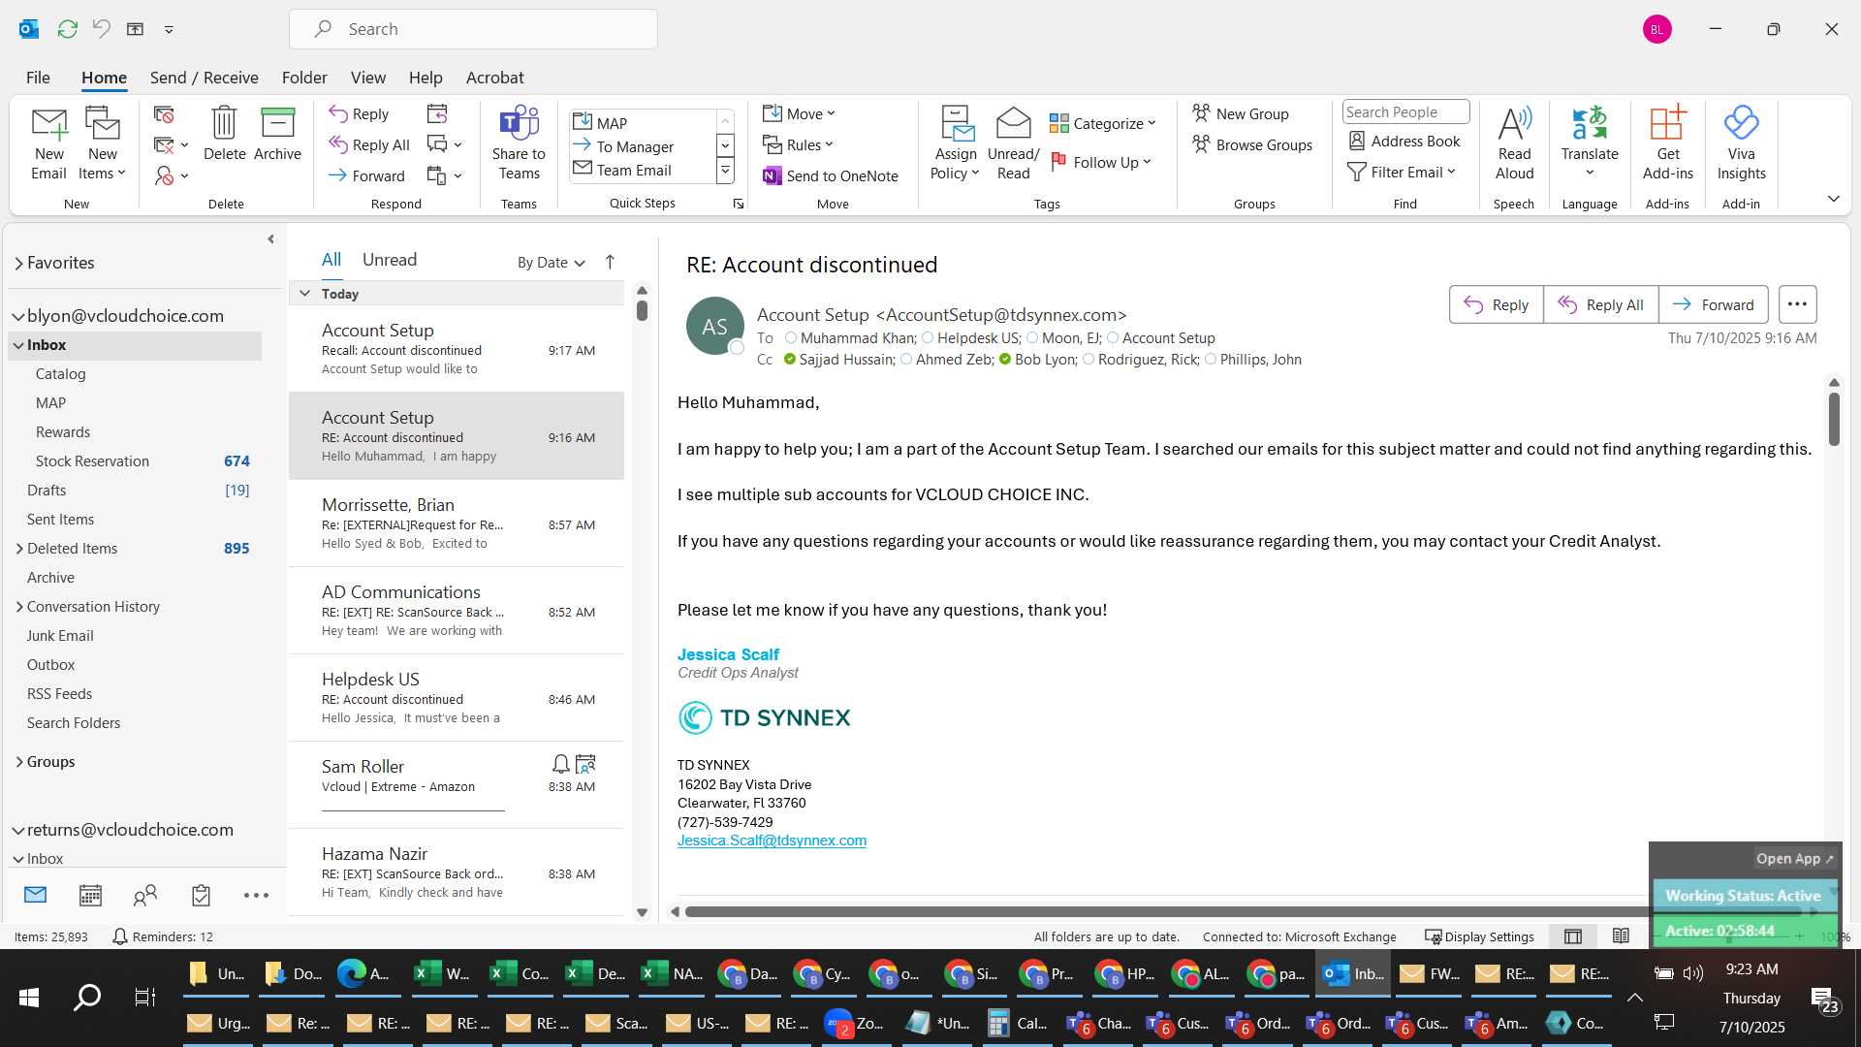Click Browse Groups
This screenshot has width=1861, height=1047.
[1252, 144]
